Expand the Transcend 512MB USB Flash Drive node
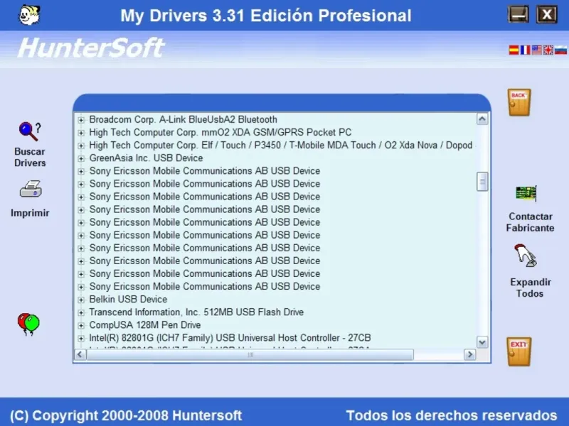This screenshot has height=426, width=569. pos(81,312)
